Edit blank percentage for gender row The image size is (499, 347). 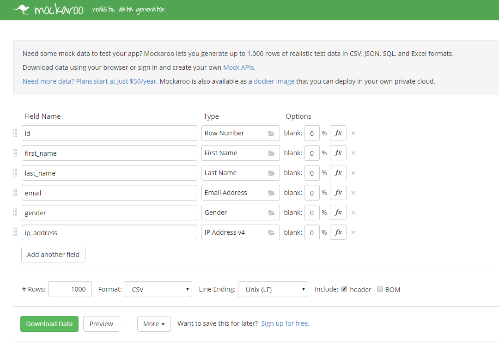[x=312, y=213]
